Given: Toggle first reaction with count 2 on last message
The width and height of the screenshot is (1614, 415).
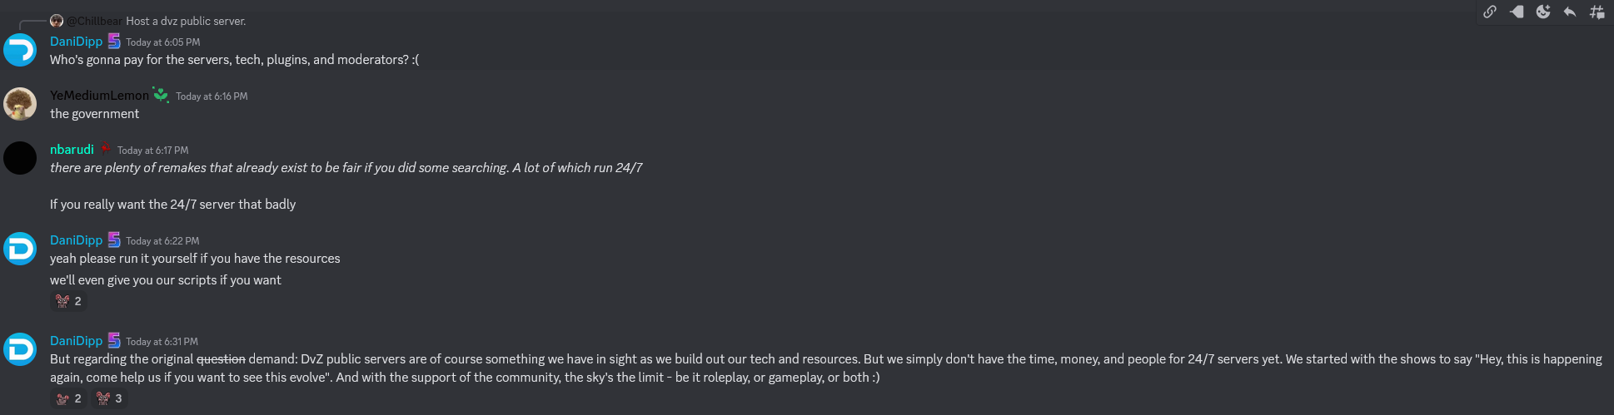Looking at the screenshot, I should [x=69, y=398].
